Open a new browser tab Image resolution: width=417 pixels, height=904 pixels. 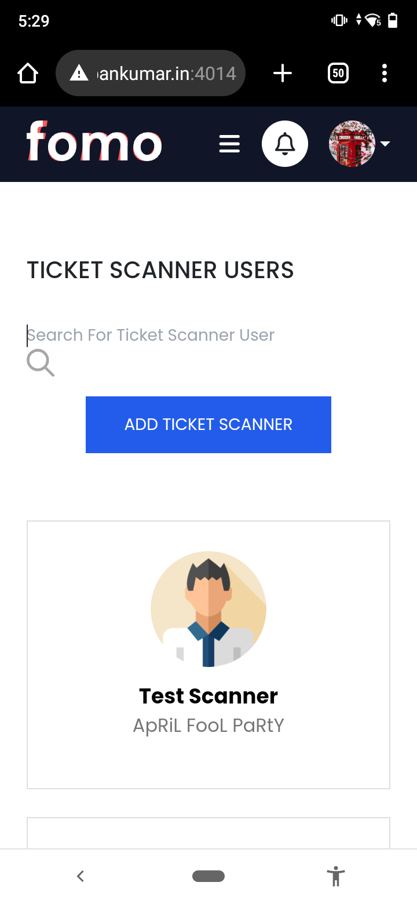coord(282,74)
